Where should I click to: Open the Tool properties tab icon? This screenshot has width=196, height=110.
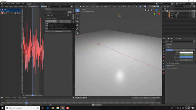click(x=164, y=42)
